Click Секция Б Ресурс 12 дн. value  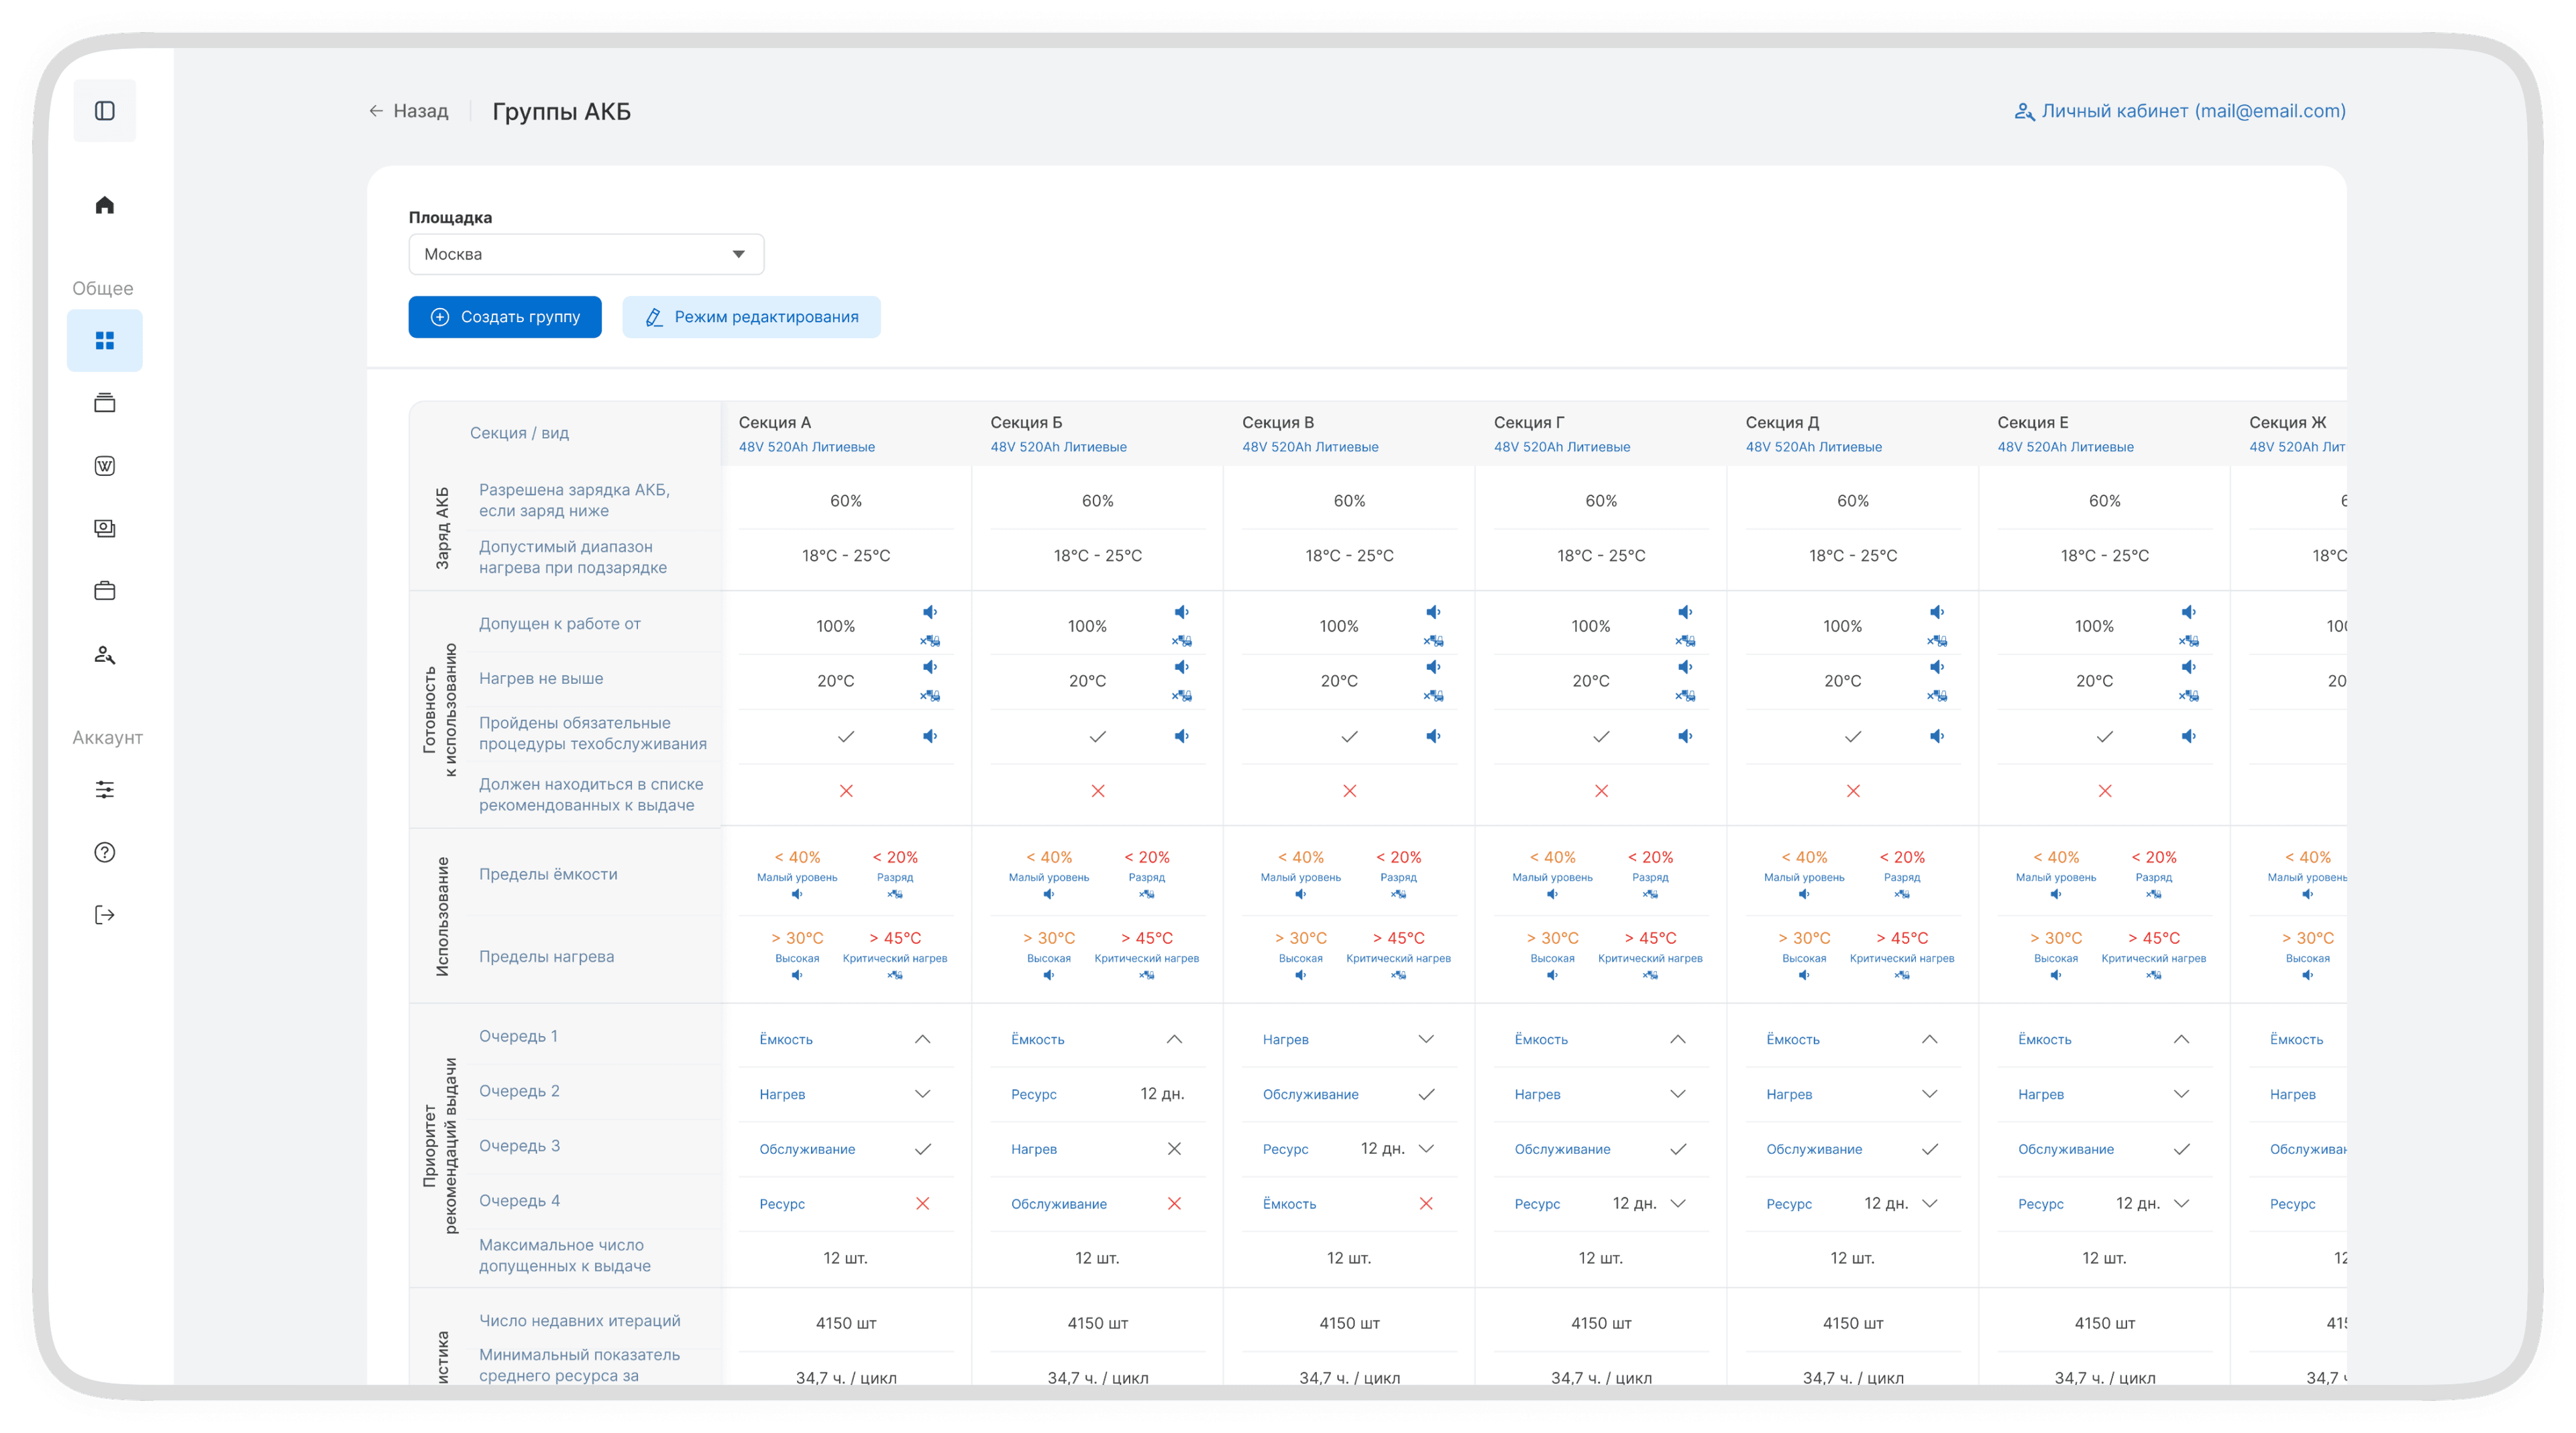pyautogui.click(x=1163, y=1095)
